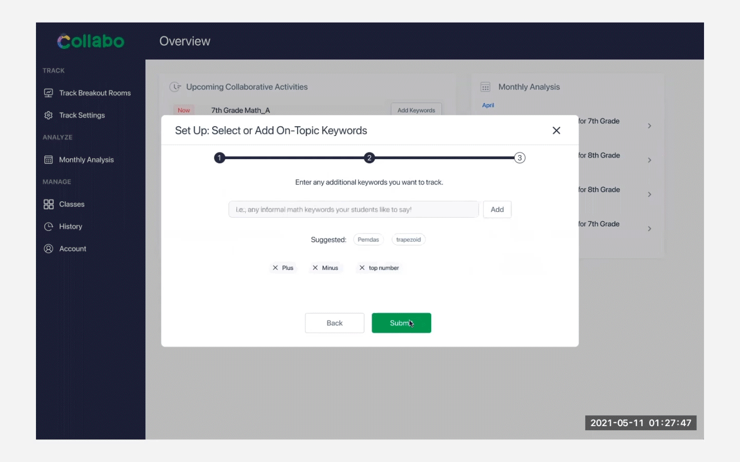Remove the top number keyword tag
Image resolution: width=740 pixels, height=462 pixels.
point(362,268)
